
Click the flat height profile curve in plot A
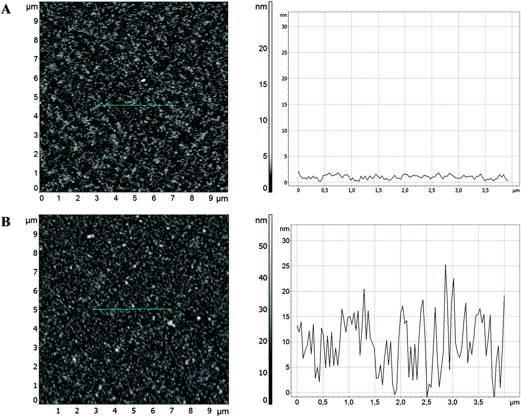point(403,176)
